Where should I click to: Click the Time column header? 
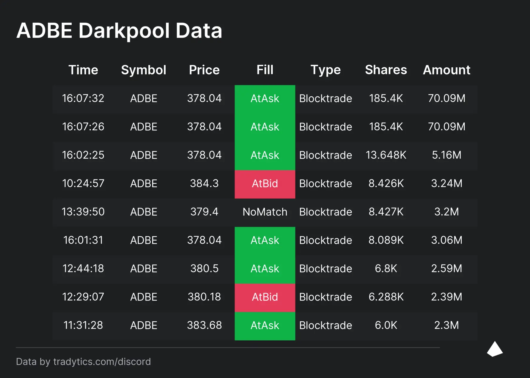pos(83,70)
